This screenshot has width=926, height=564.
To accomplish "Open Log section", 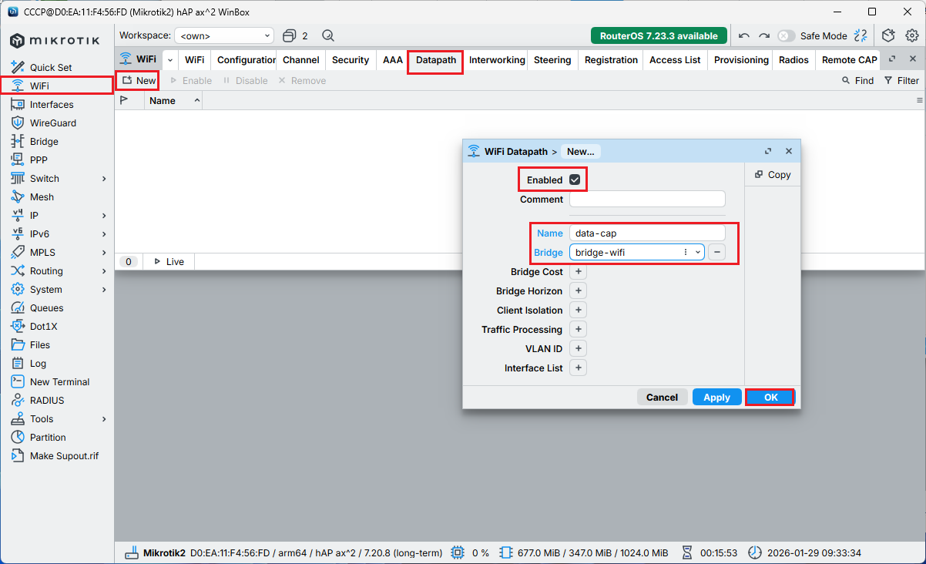I will coord(38,364).
